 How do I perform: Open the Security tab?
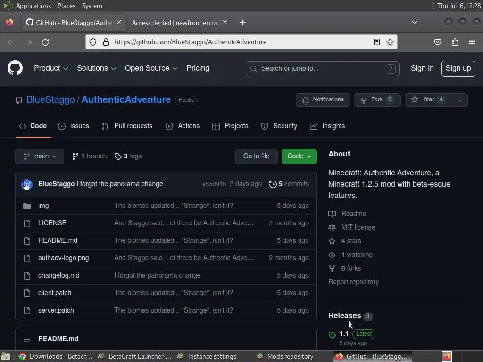(279, 126)
